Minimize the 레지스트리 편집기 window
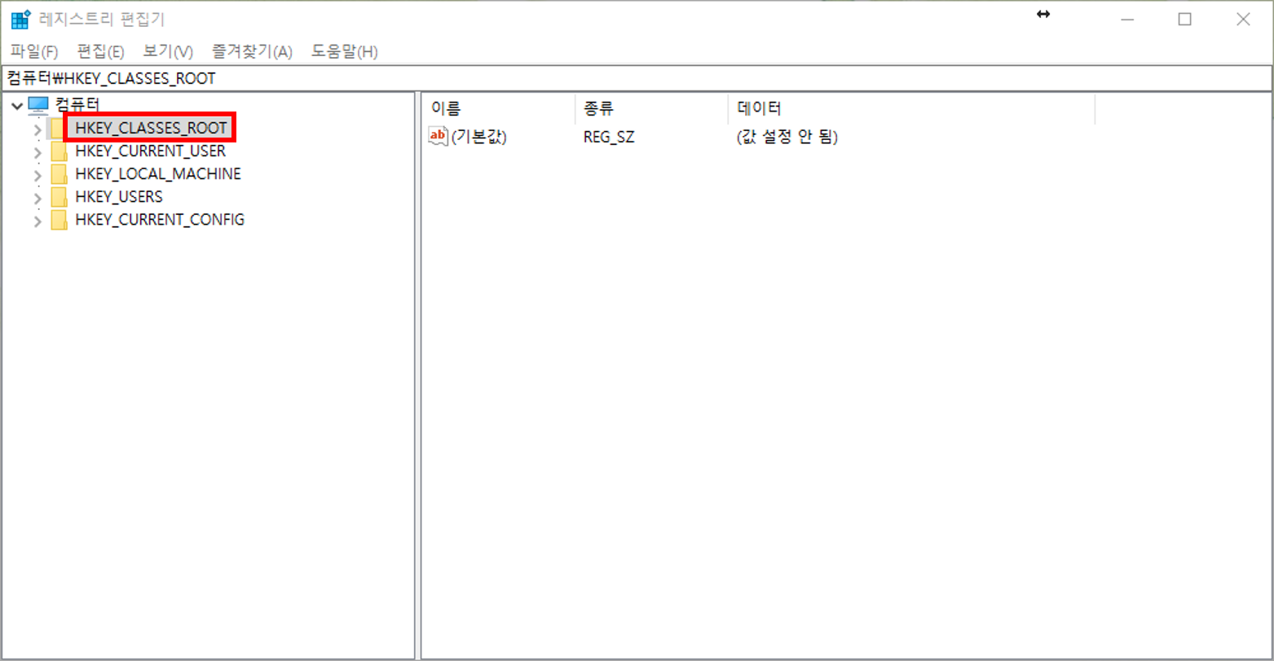This screenshot has height=661, width=1274. (x=1127, y=20)
